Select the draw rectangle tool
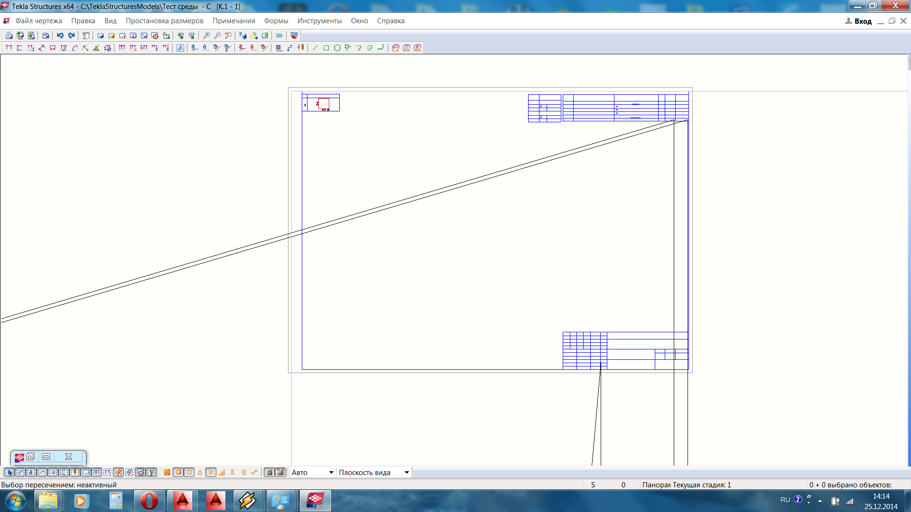The image size is (911, 512). coord(326,48)
